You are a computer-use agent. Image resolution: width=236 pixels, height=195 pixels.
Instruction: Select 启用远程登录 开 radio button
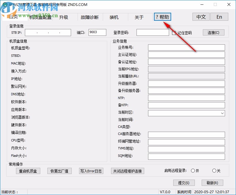pyautogui.click(x=193, y=171)
